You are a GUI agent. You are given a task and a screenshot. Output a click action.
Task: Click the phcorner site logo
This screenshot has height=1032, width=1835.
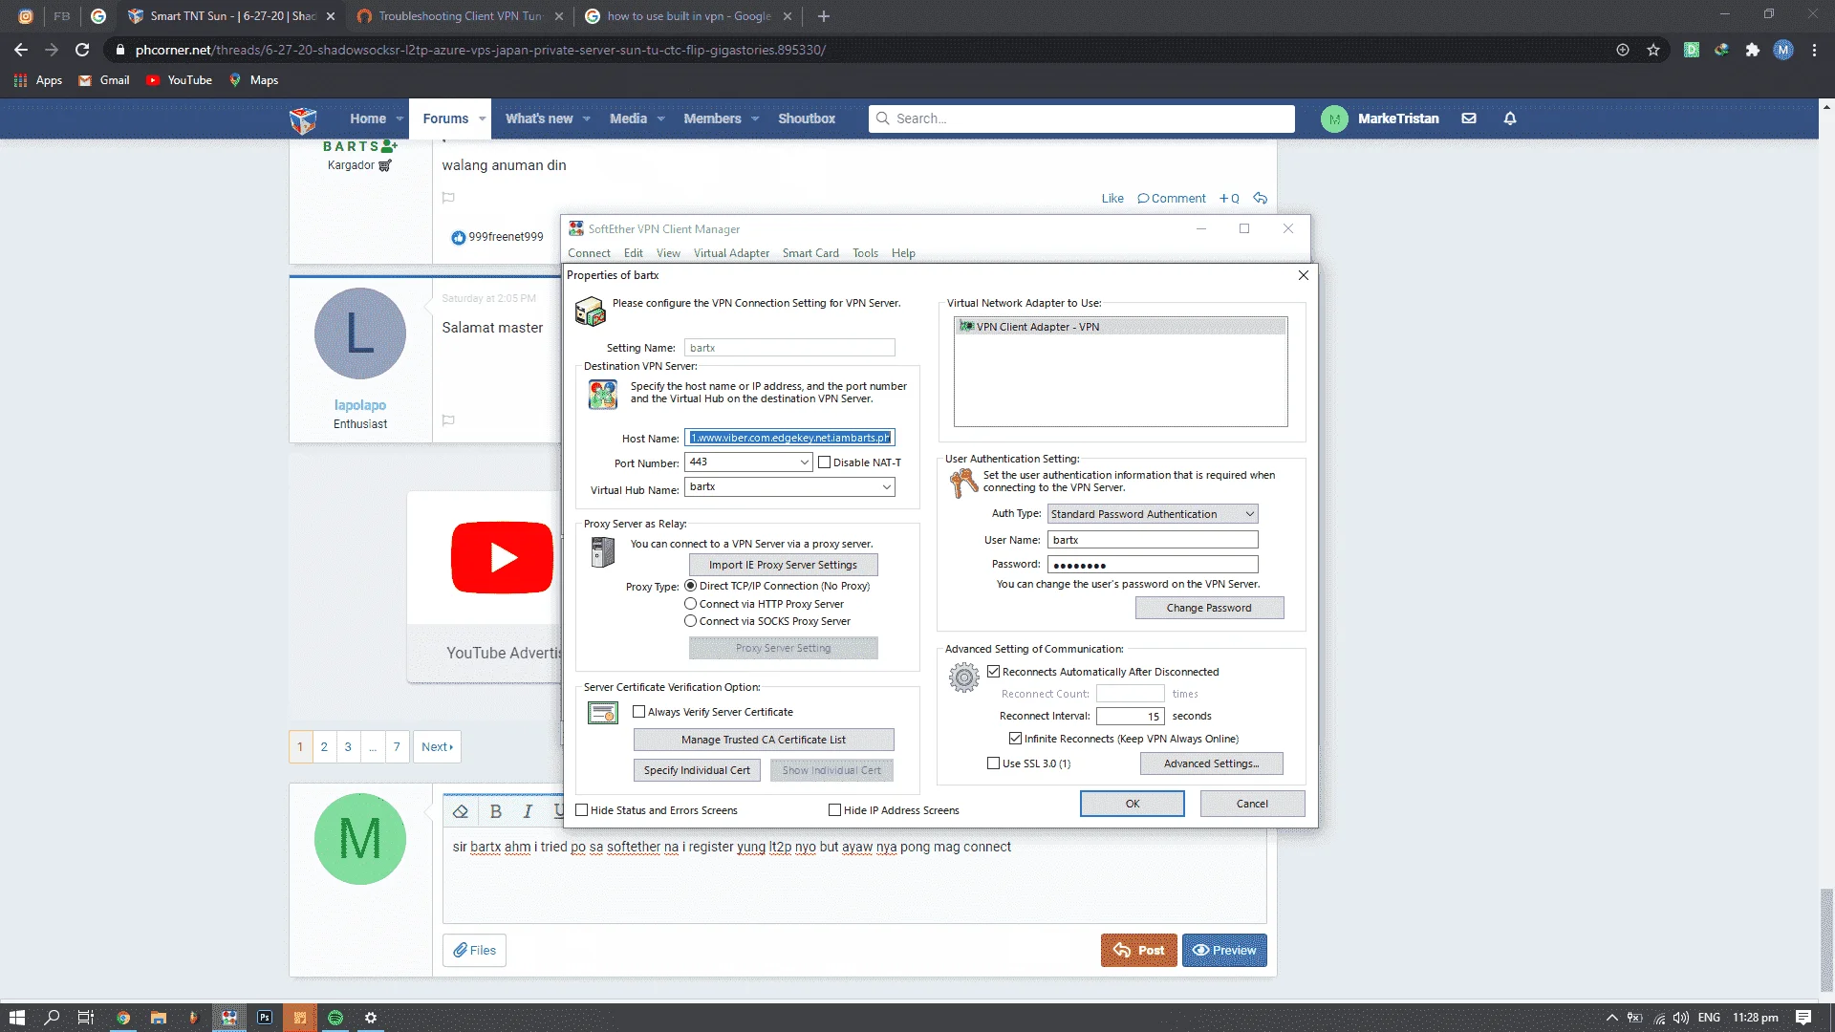[303, 119]
